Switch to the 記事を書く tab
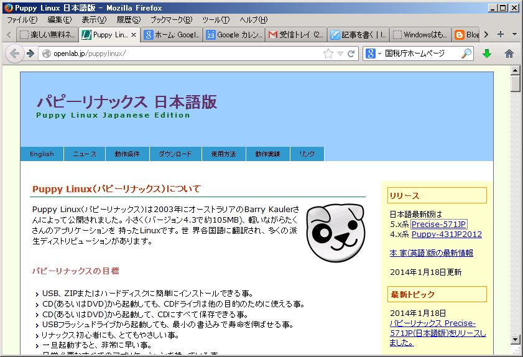Image resolution: width=523 pixels, height=357 pixels. 358,35
